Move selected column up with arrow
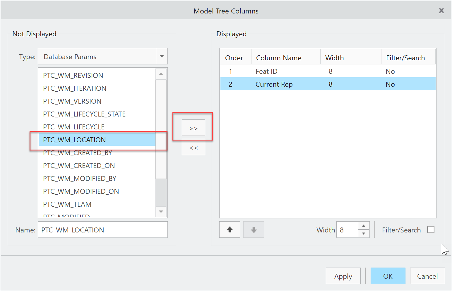This screenshot has height=291, width=452. pos(230,230)
